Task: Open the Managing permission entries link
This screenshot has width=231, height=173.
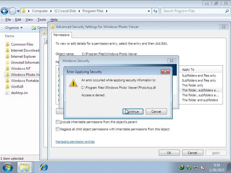Action: [75, 142]
